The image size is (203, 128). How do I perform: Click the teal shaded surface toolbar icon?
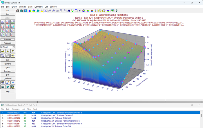[38, 11]
